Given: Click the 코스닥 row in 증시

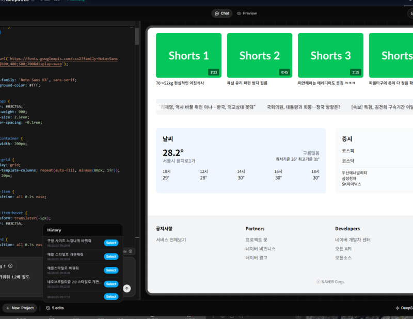Looking at the screenshot, I should [x=348, y=161].
